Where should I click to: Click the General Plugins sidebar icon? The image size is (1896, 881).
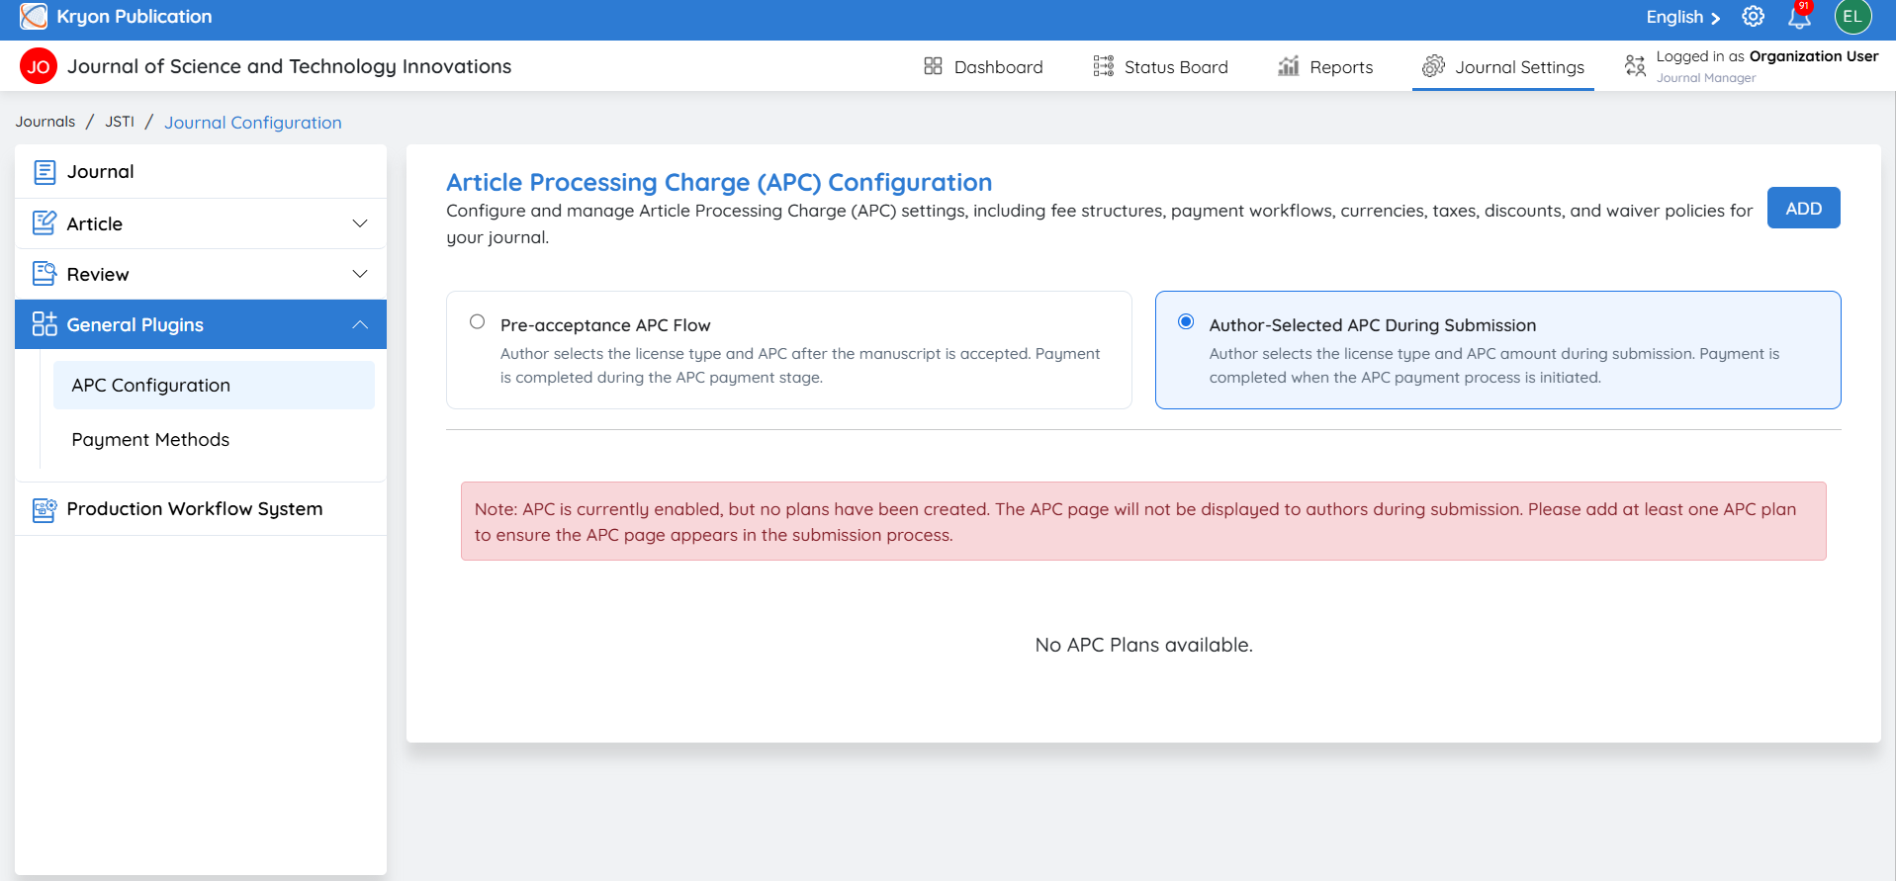tap(45, 324)
